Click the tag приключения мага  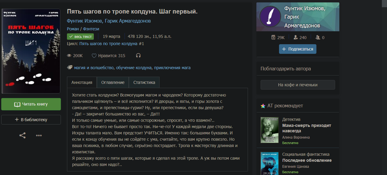click(172, 68)
